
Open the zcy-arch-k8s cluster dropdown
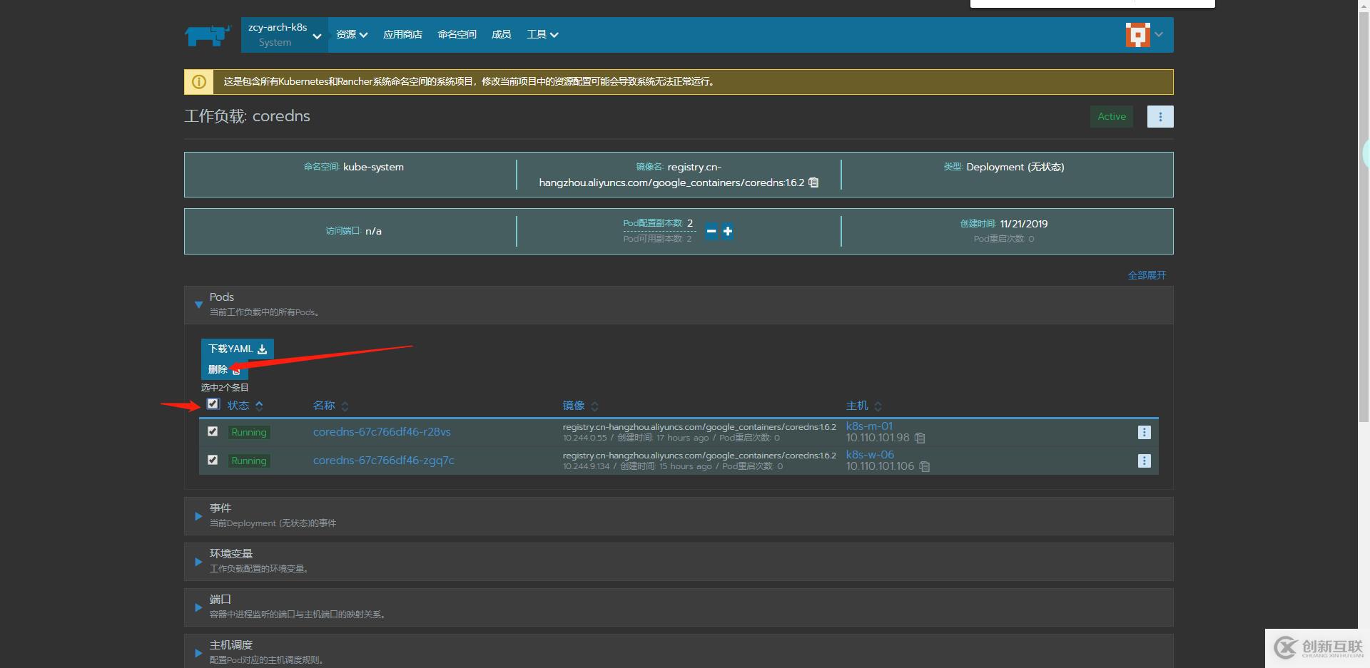(284, 35)
